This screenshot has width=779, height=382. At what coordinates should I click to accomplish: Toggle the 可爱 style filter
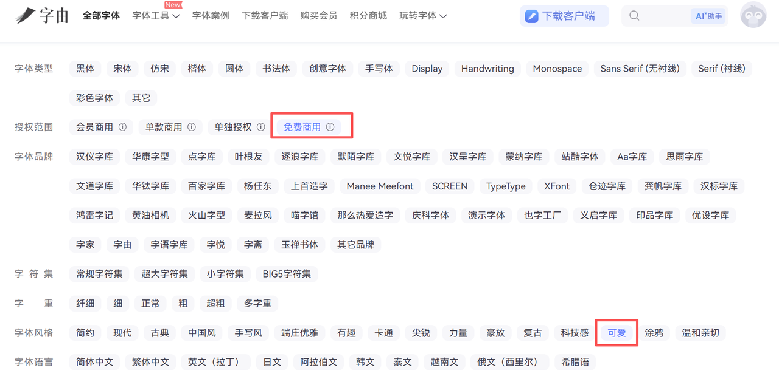coord(617,333)
